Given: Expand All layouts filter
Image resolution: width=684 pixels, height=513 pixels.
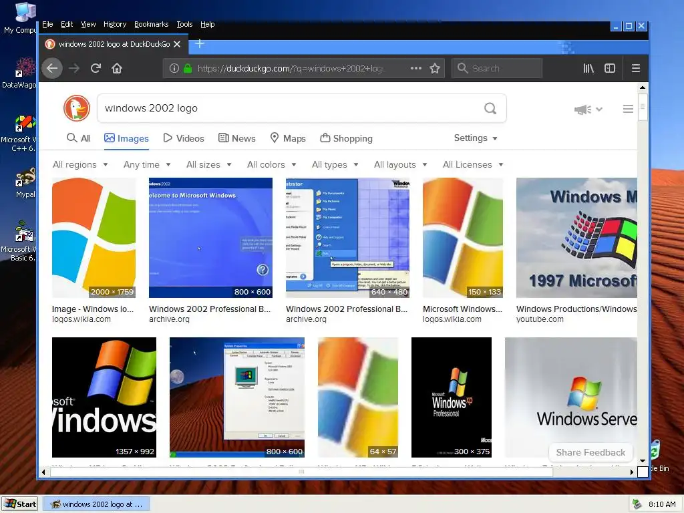Looking at the screenshot, I should (x=401, y=164).
